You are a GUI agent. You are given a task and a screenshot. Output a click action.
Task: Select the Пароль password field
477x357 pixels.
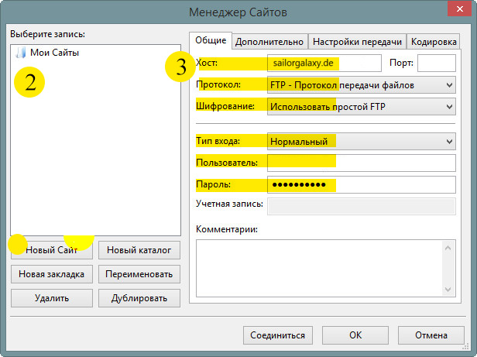[360, 184]
